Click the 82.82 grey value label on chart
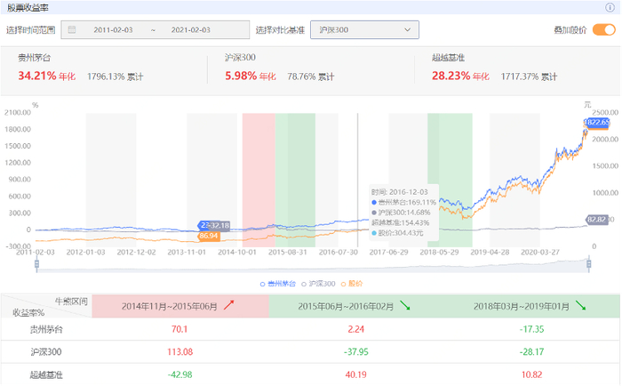Screen dimensions: 622x386 pyautogui.click(x=596, y=219)
